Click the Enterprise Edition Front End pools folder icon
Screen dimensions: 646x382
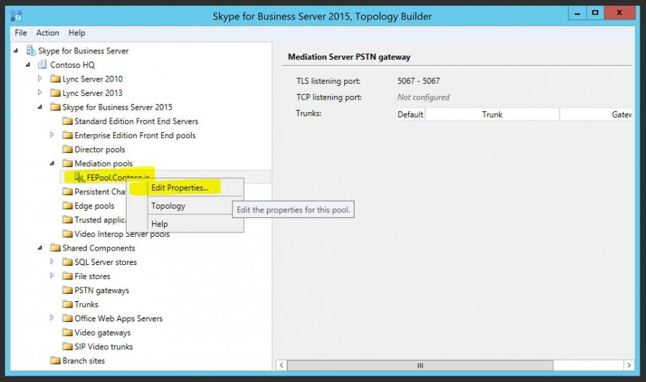(67, 135)
